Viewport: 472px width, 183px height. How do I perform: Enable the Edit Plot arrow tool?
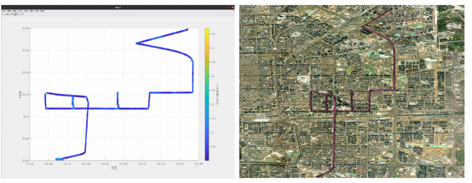click(x=21, y=14)
